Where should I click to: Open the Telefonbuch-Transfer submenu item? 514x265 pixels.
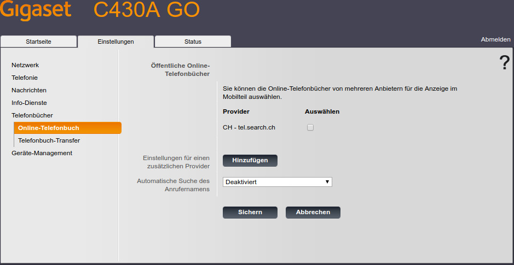[x=49, y=140]
